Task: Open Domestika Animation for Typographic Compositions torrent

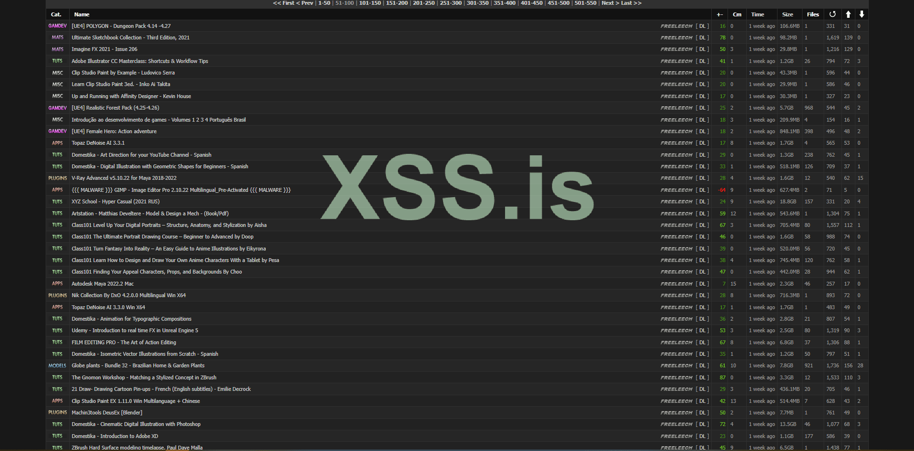Action: tap(132, 319)
